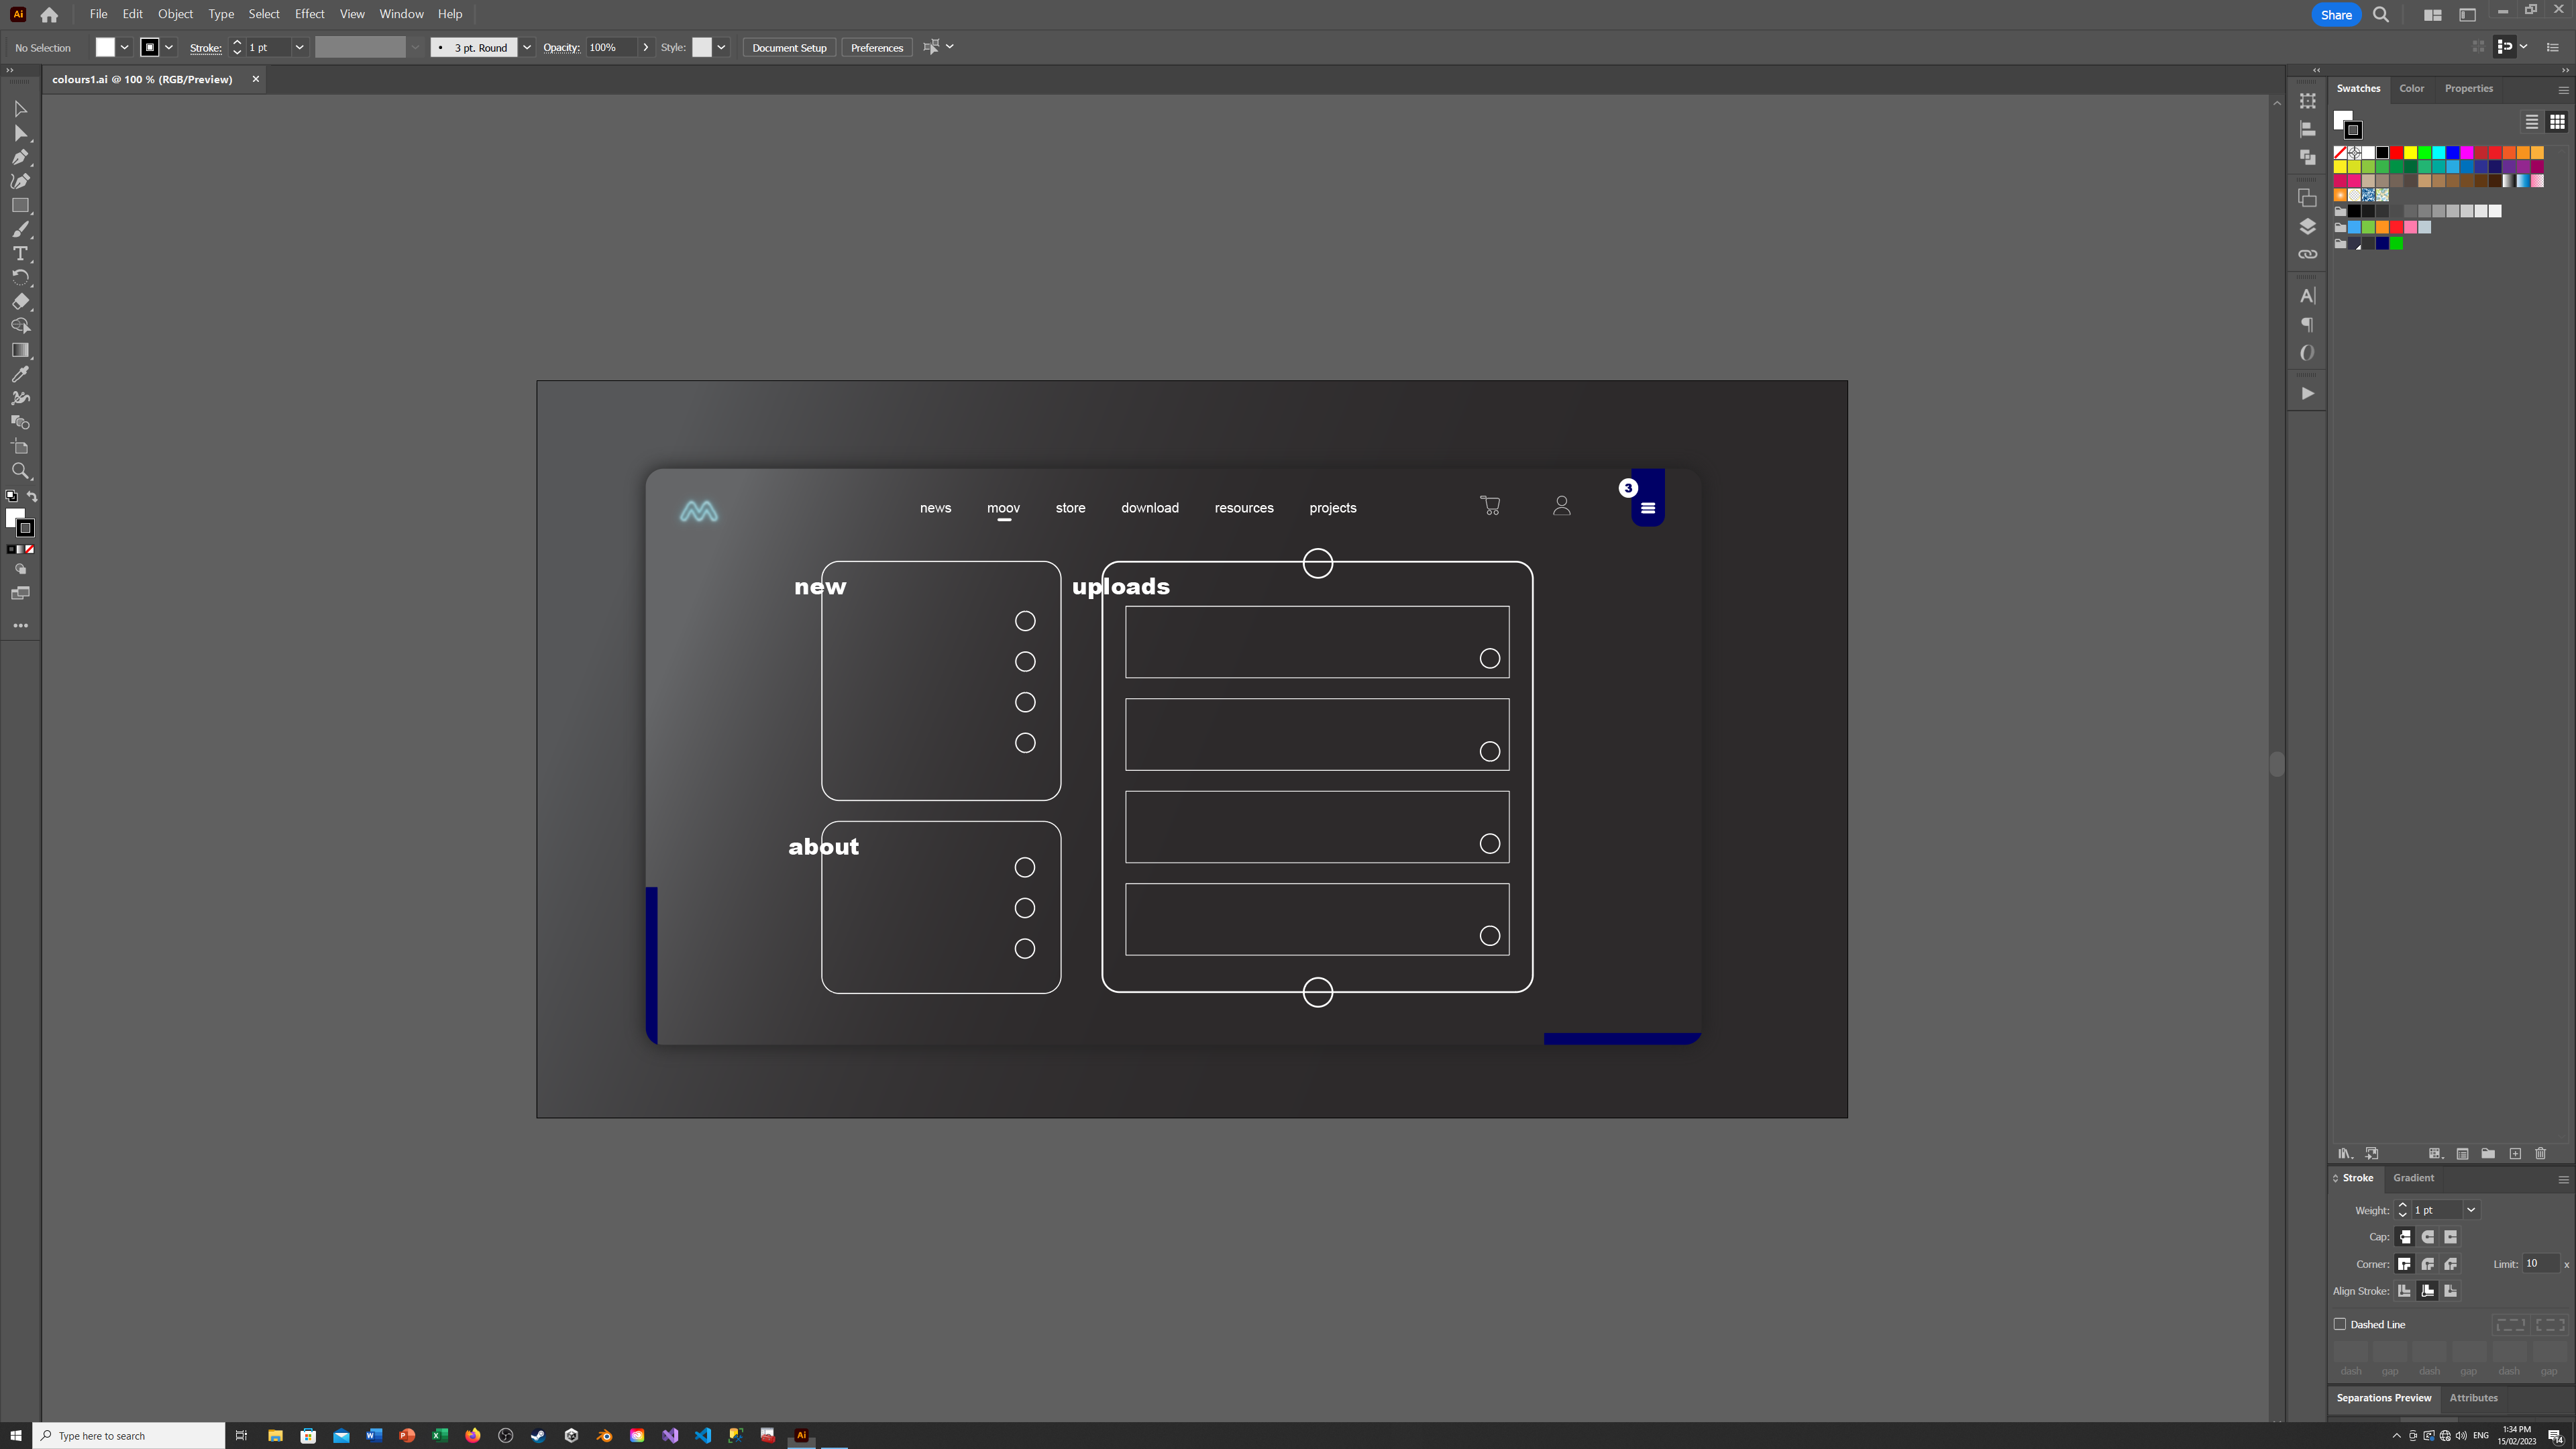Open the Layers panel icon
This screenshot has height=1449, width=2576.
coord(2307,226)
